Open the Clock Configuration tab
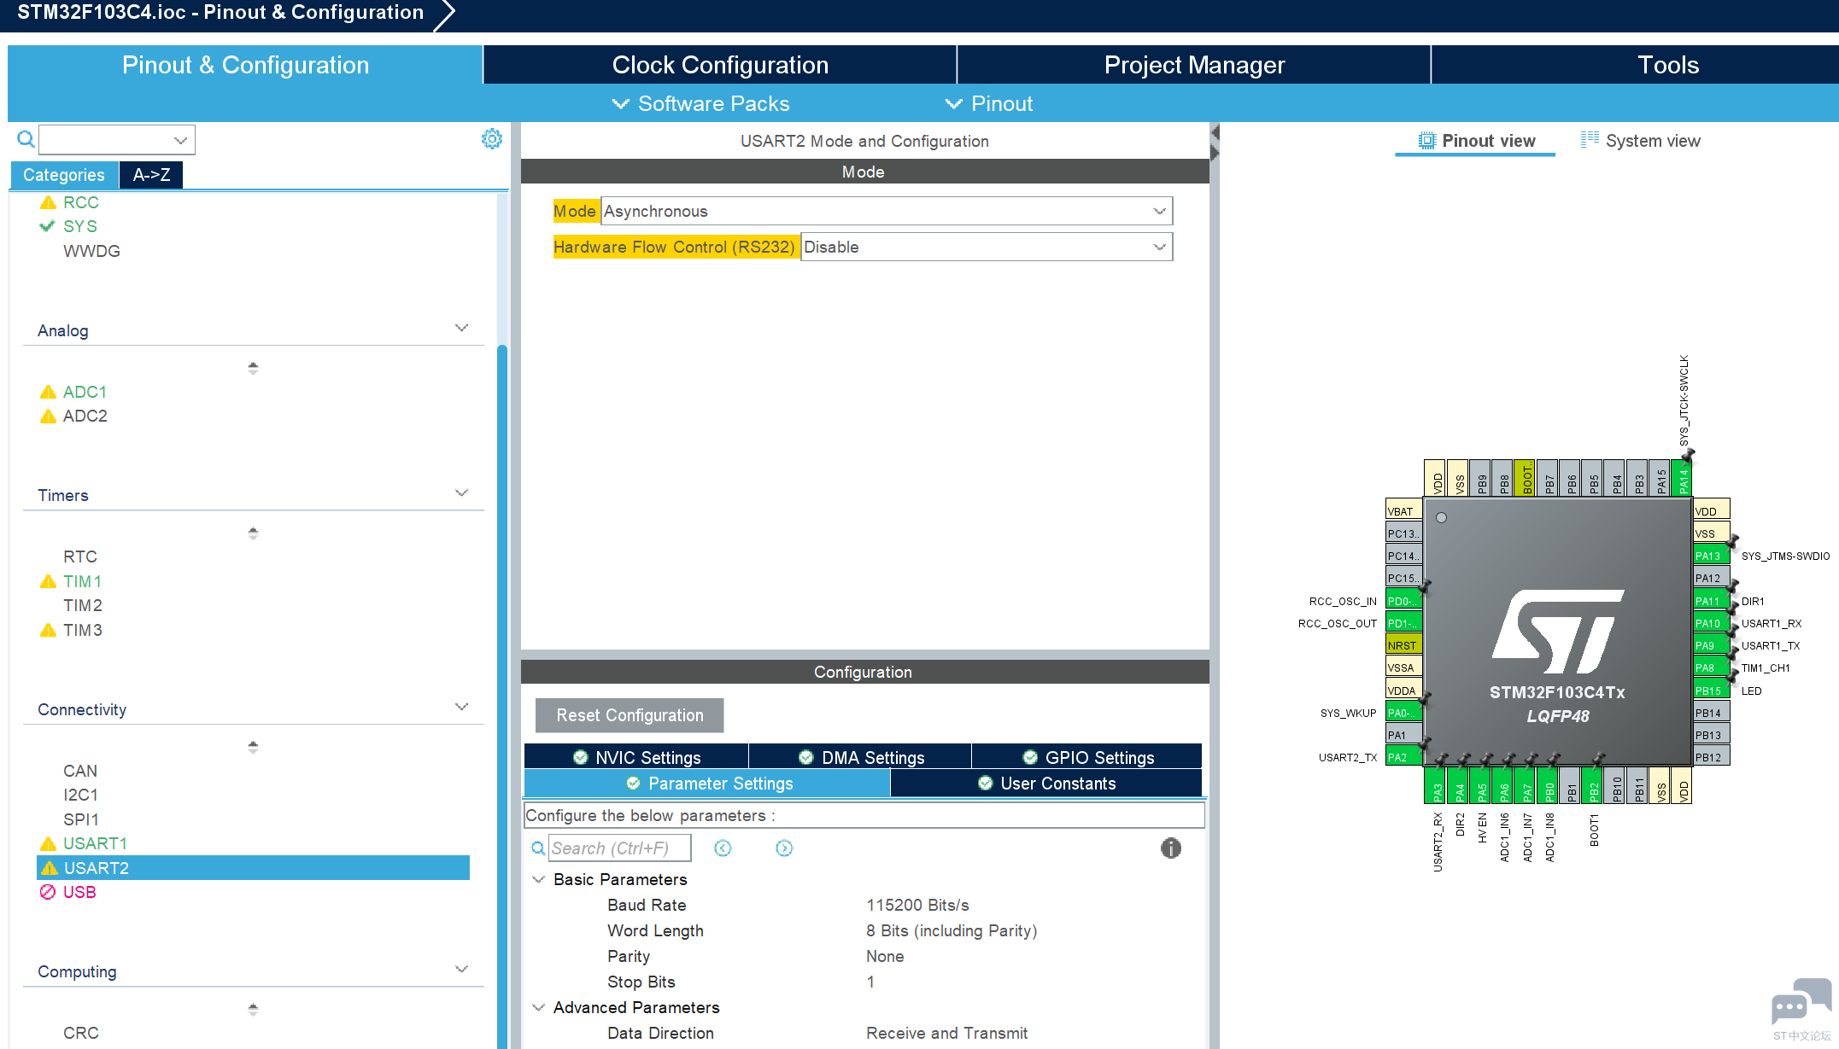Image resolution: width=1839 pixels, height=1049 pixels. pyautogui.click(x=719, y=65)
